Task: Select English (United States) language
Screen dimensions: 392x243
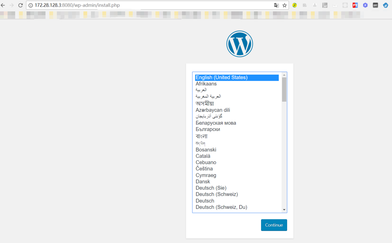Action: (237, 78)
